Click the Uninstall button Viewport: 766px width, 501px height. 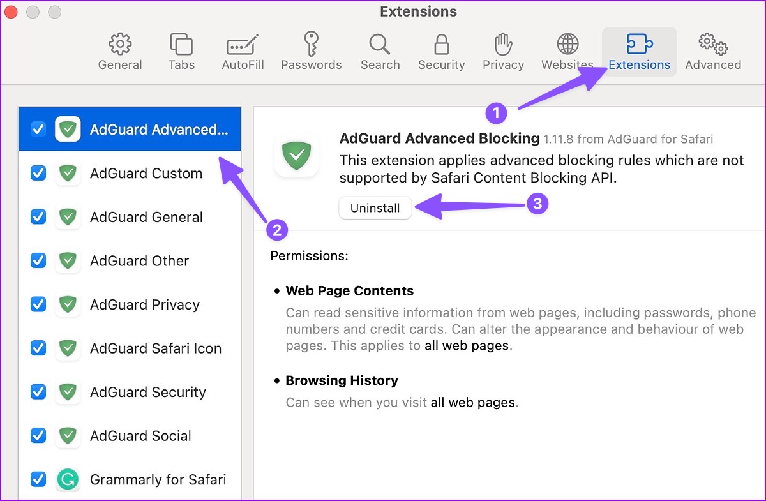tap(375, 208)
